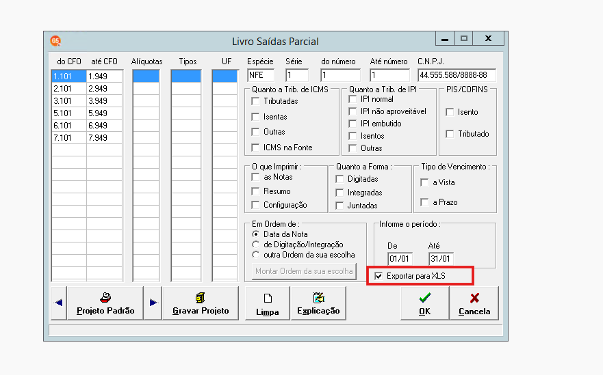Uncheck Exportar para XLS

tap(379, 276)
